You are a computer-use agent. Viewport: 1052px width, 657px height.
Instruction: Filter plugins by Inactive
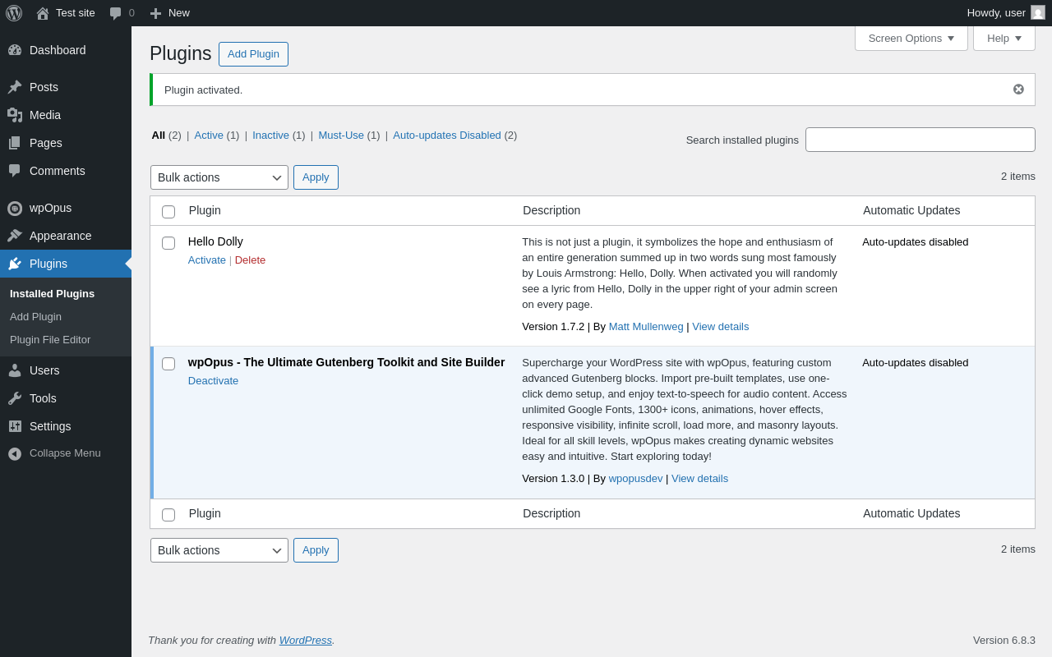pyautogui.click(x=270, y=136)
